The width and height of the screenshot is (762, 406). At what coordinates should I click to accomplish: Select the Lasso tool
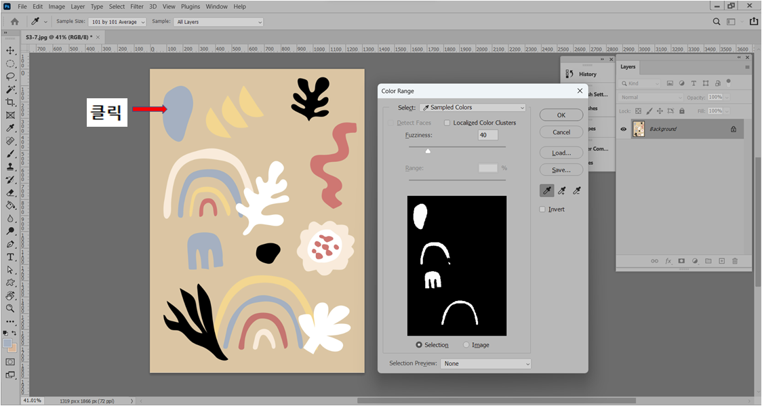pos(10,77)
